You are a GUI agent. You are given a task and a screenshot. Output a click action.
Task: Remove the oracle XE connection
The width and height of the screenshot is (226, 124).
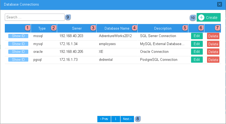[213, 52]
